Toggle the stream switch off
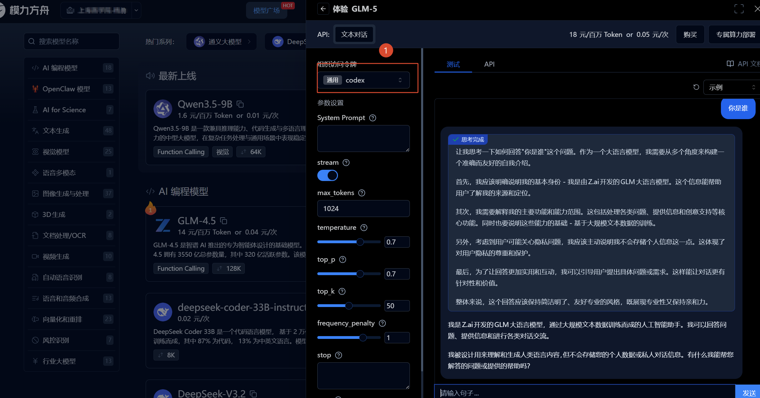 [328, 175]
